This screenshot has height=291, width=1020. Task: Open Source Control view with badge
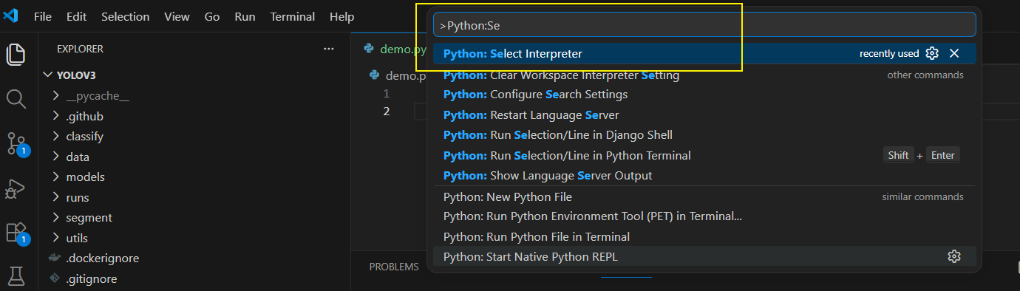click(x=16, y=143)
